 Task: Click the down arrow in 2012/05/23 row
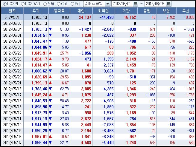pos(50,71)
